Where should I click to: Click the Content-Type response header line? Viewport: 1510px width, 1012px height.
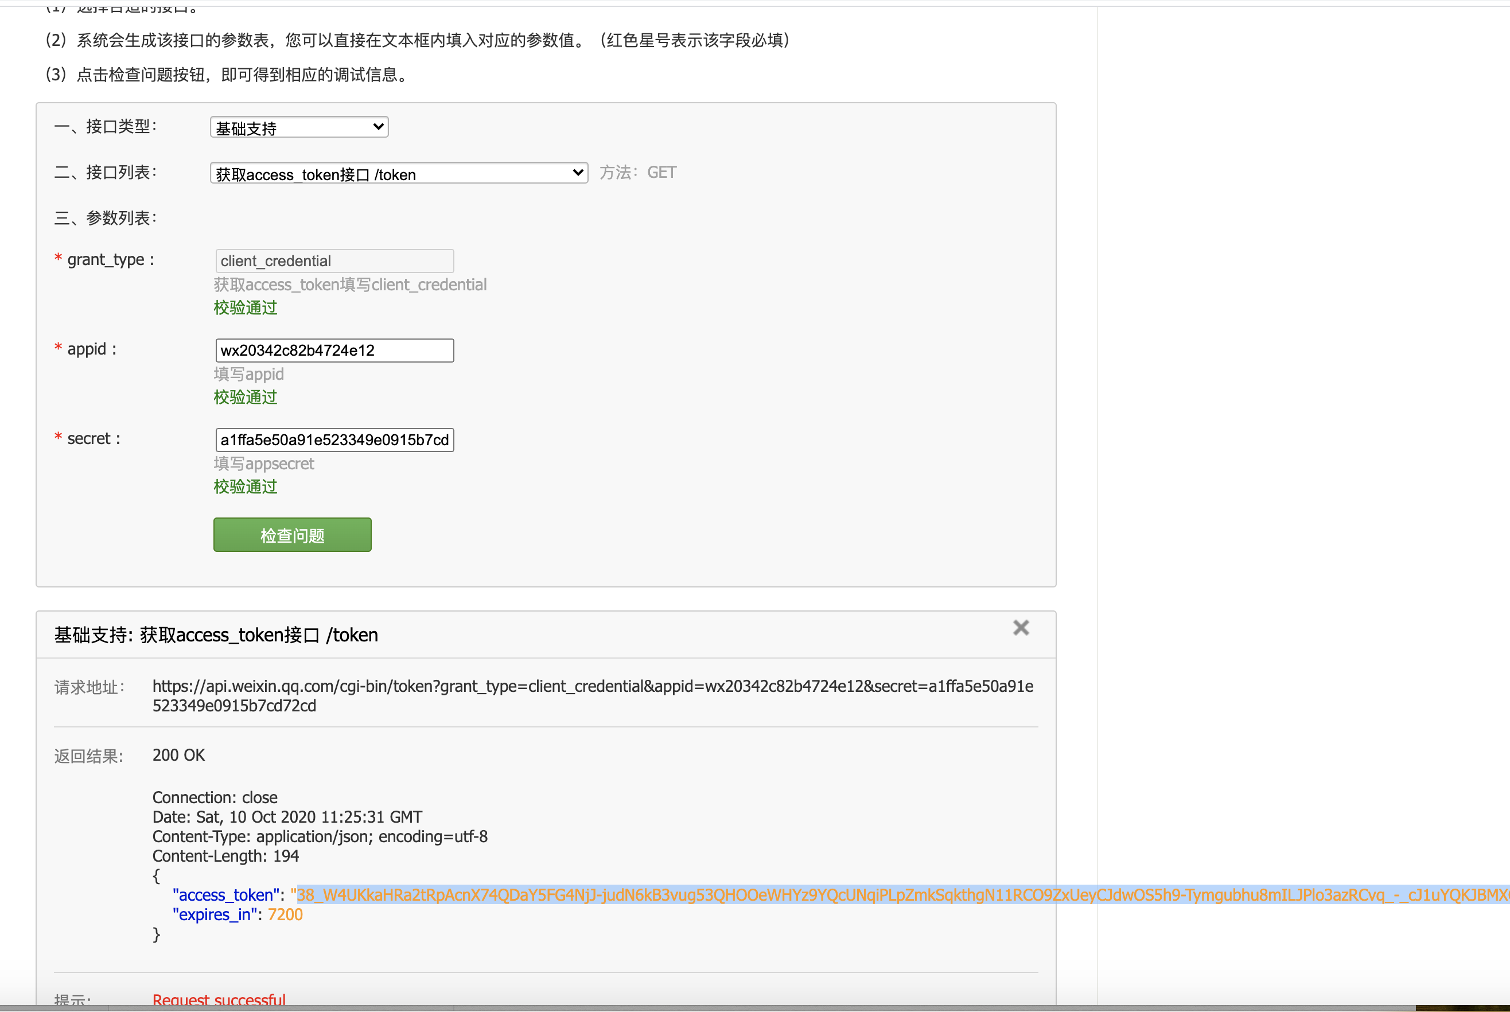(320, 836)
